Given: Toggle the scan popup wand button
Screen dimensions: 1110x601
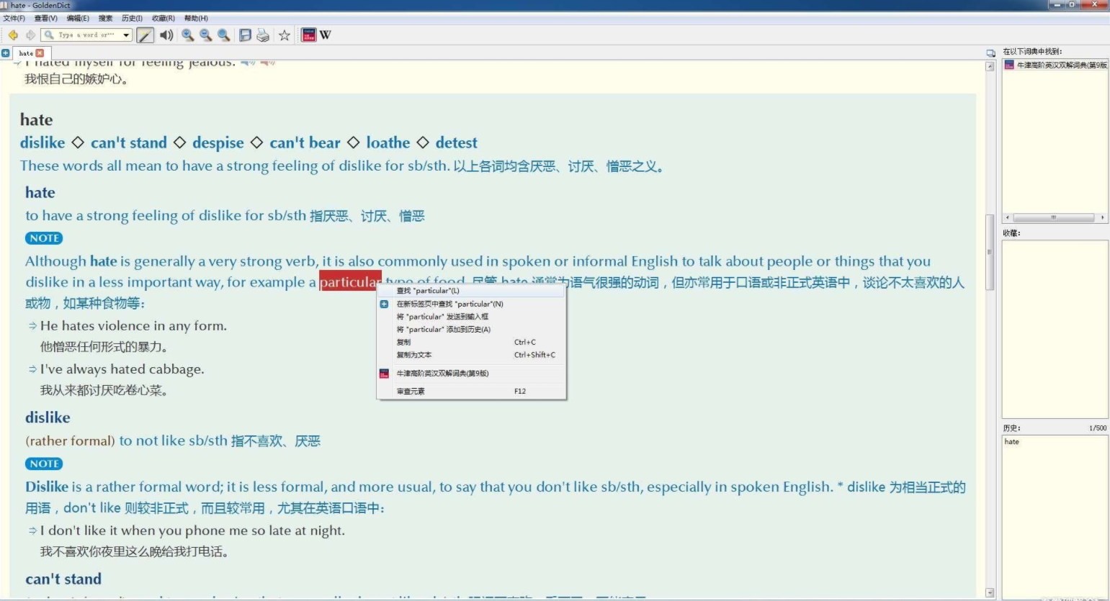Looking at the screenshot, I should 145,35.
